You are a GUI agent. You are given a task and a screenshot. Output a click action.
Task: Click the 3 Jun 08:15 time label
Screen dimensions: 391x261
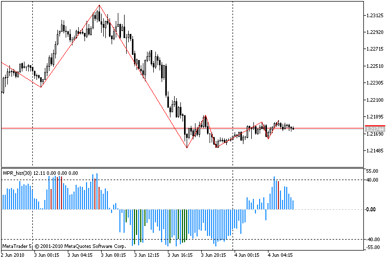pos(113,255)
